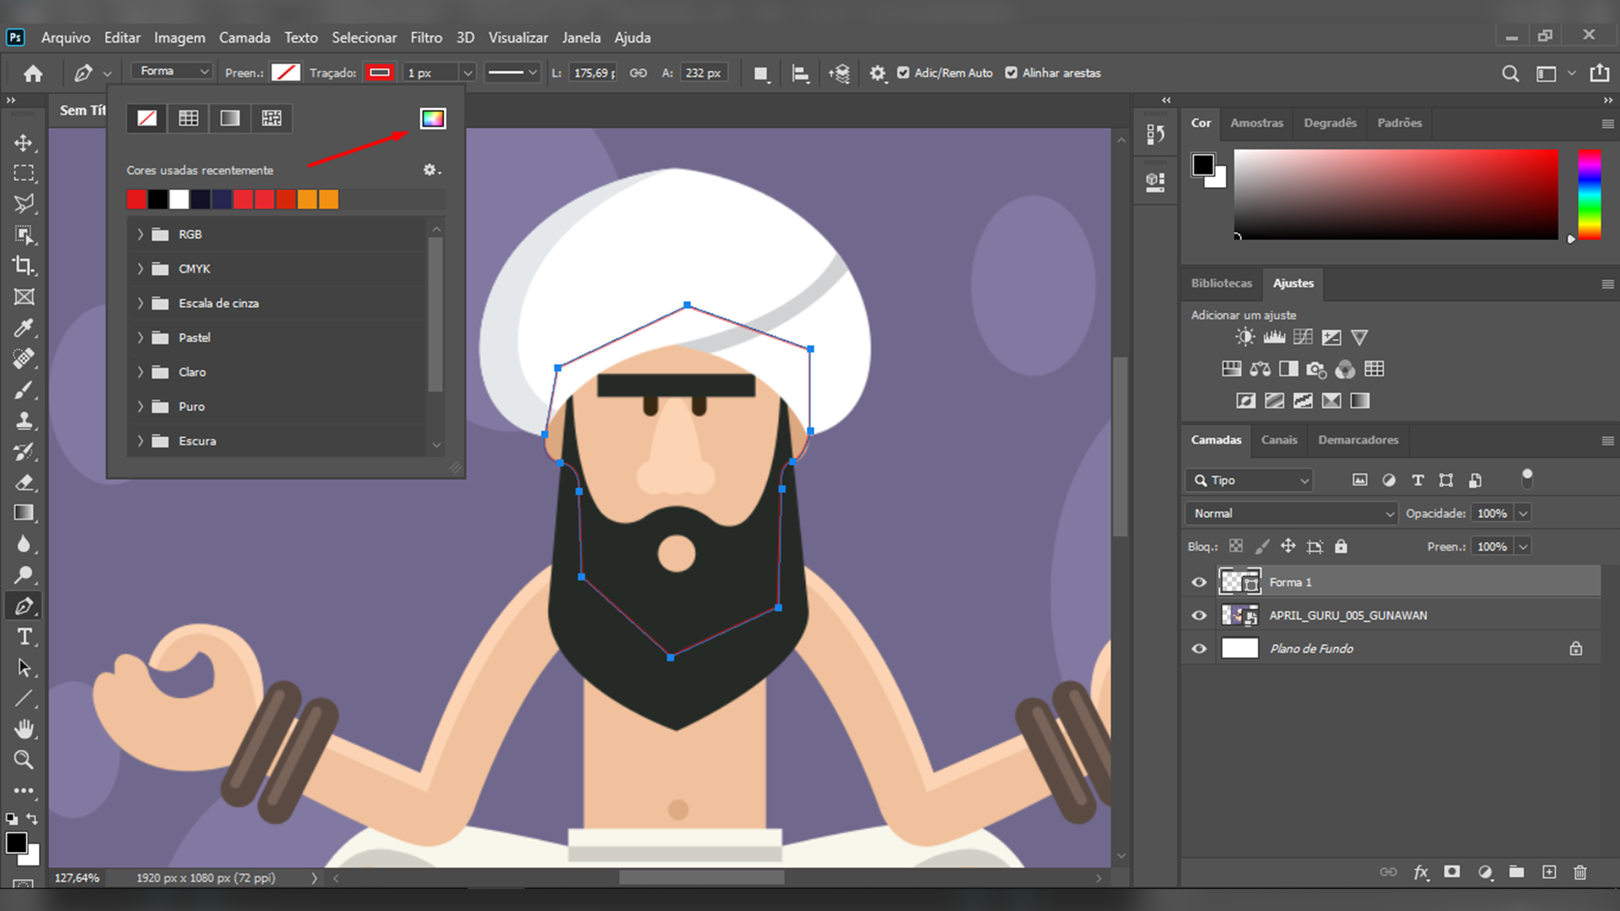
Task: Expand the Escala de cinza folder
Action: (x=140, y=304)
